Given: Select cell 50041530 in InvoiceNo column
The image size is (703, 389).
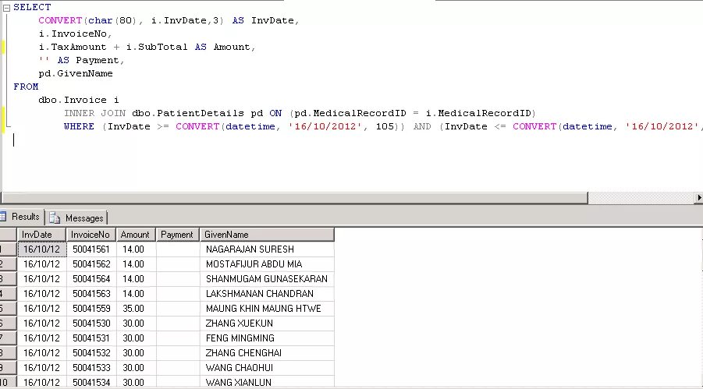Looking at the screenshot, I should tap(91, 323).
